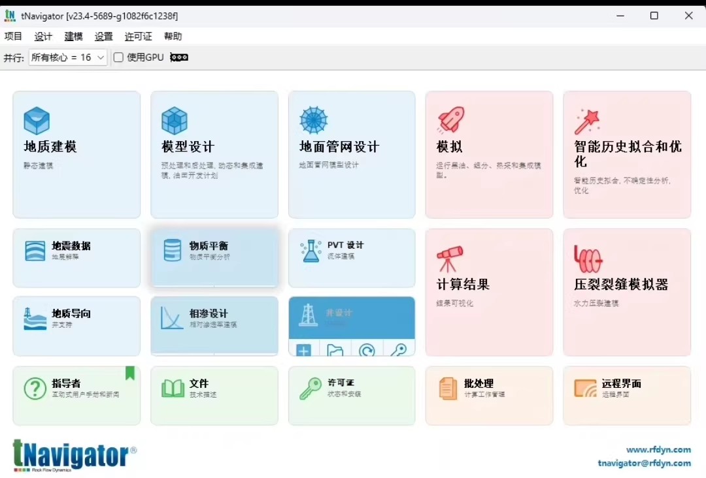The image size is (706, 478).
Task: Enable the 使用GPU checkbox
Action: point(118,57)
